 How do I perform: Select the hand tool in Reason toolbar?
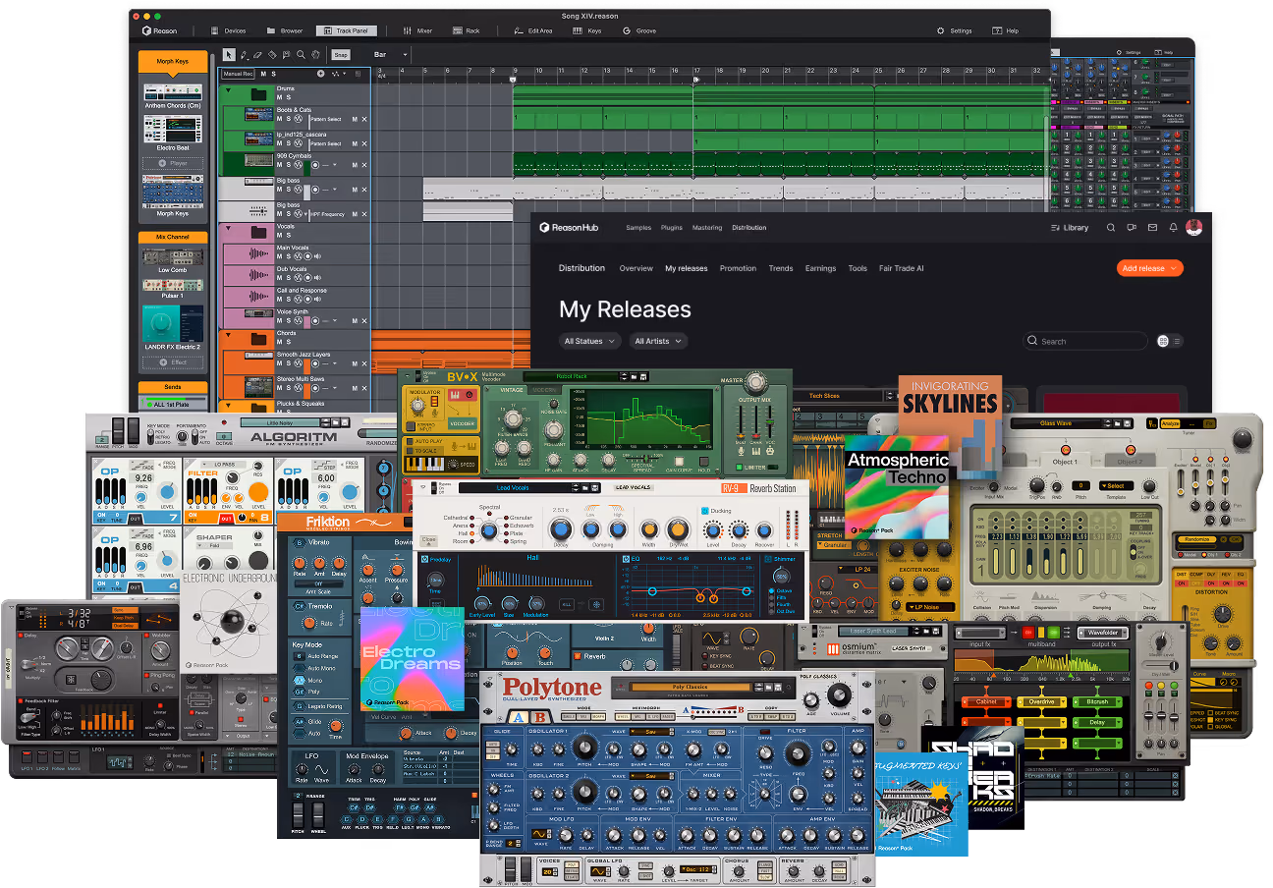coord(316,55)
